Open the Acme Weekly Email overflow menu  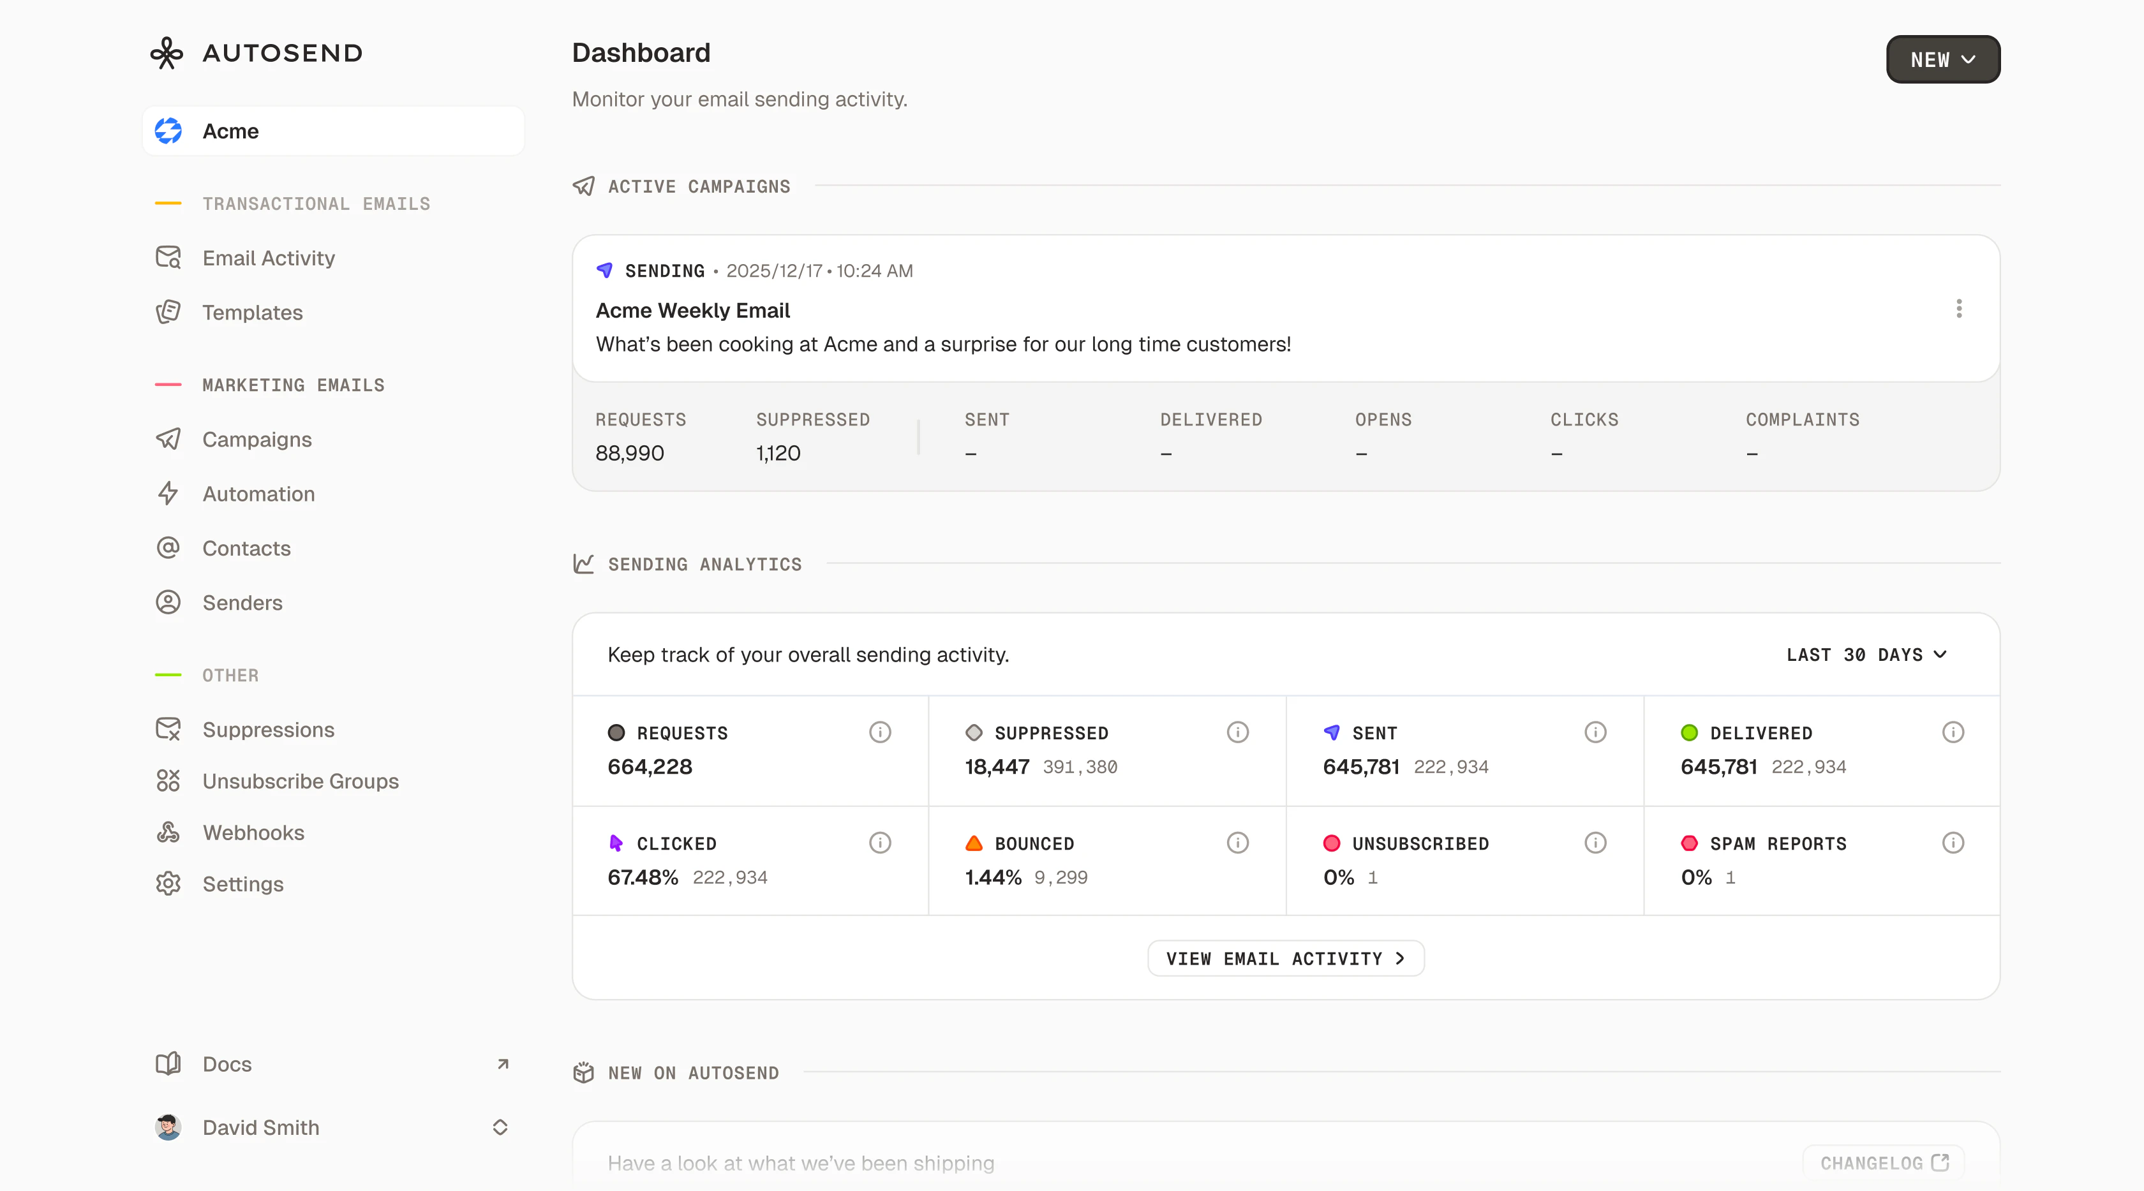click(x=1959, y=309)
